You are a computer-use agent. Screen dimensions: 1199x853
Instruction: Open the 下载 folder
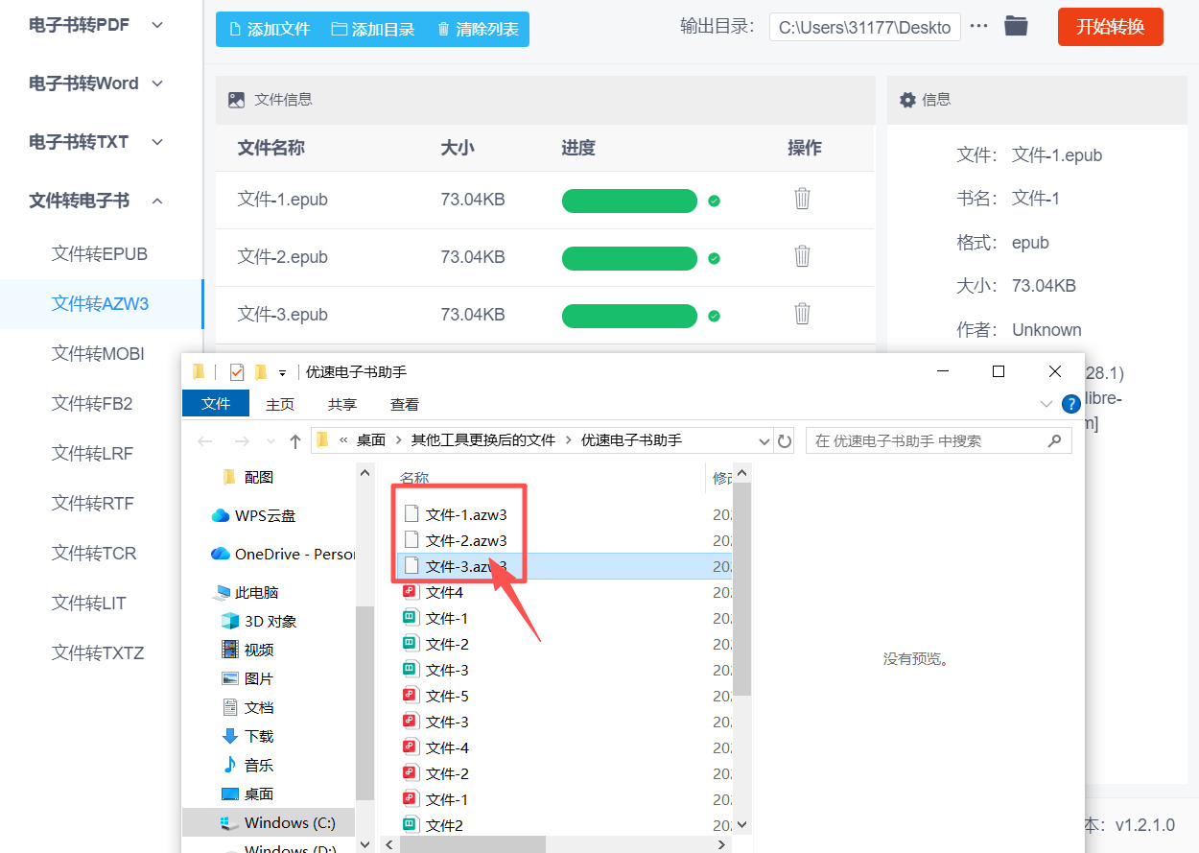point(247,736)
